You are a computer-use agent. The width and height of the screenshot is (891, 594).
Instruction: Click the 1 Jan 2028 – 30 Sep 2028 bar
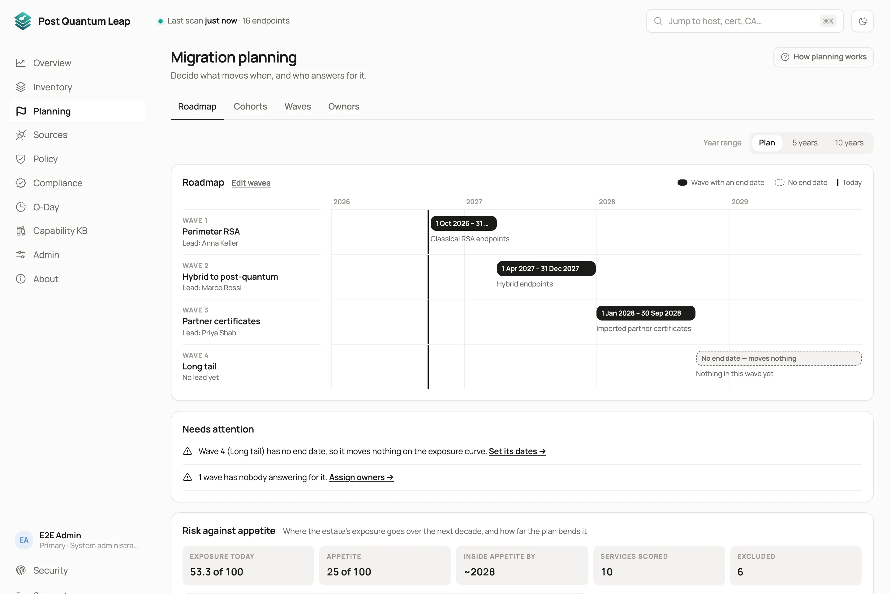tap(646, 313)
